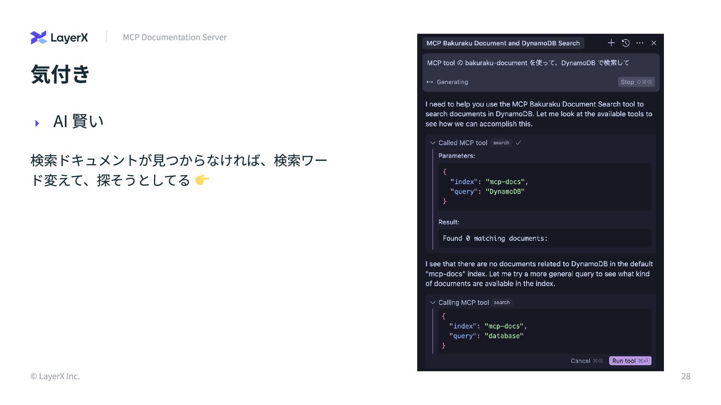Click the Run tool button
721x405 pixels.
[x=630, y=361]
